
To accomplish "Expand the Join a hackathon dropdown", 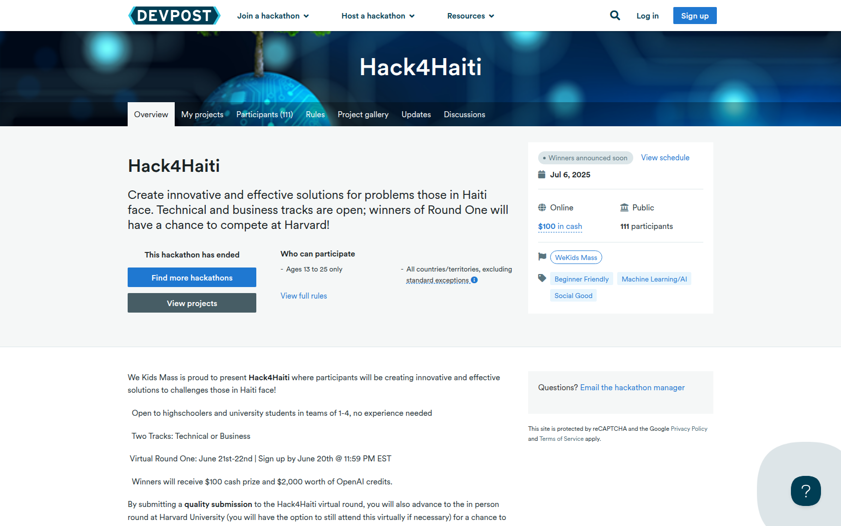I will [x=273, y=16].
